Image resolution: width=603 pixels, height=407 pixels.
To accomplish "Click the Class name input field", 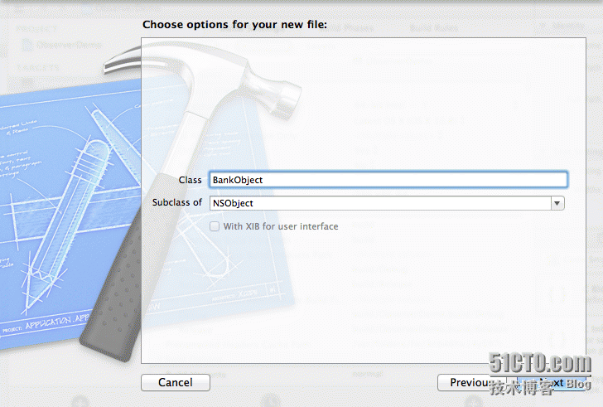I will tap(388, 180).
